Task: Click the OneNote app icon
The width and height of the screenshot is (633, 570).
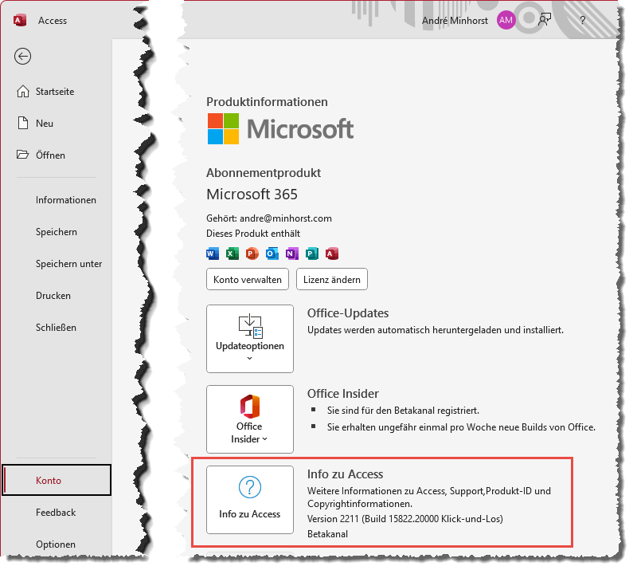Action: [x=291, y=254]
